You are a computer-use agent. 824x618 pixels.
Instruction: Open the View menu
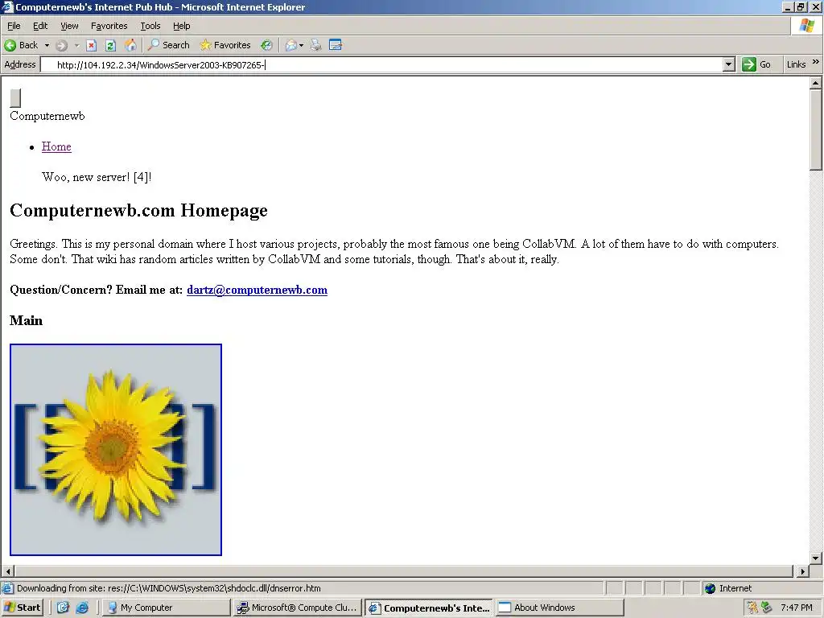tap(69, 26)
